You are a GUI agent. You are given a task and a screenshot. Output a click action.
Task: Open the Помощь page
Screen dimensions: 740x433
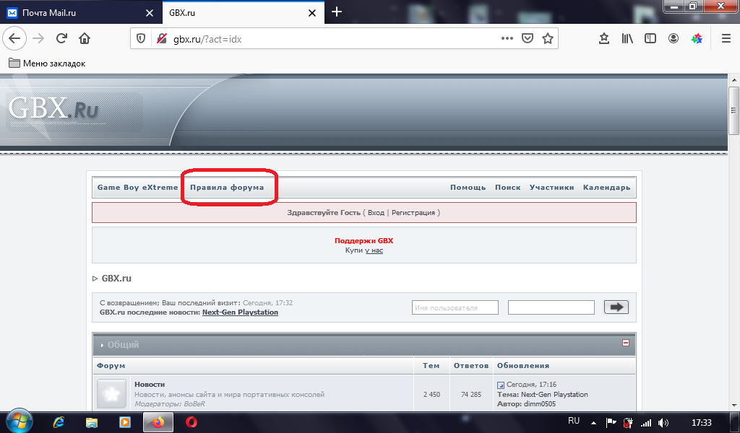coord(468,188)
